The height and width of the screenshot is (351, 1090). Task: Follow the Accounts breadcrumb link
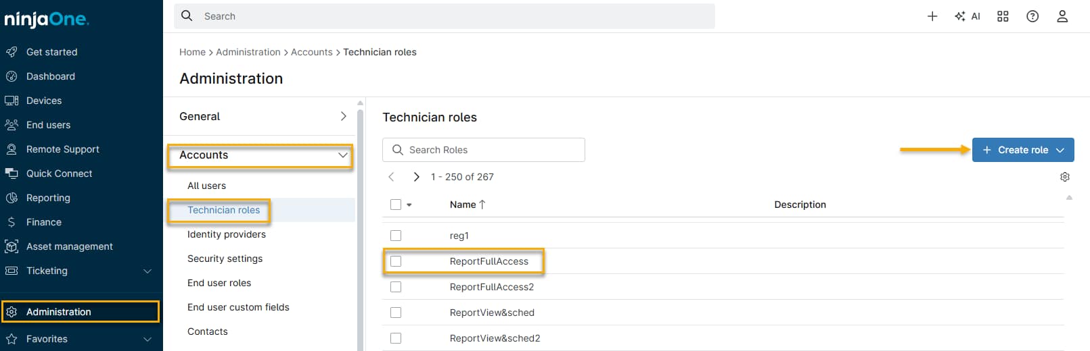point(311,52)
